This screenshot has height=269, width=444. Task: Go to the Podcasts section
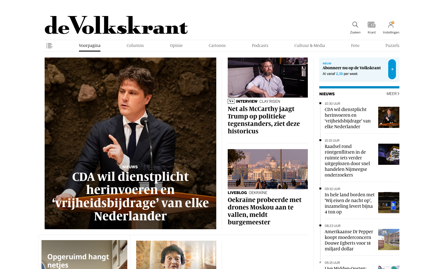260,46
